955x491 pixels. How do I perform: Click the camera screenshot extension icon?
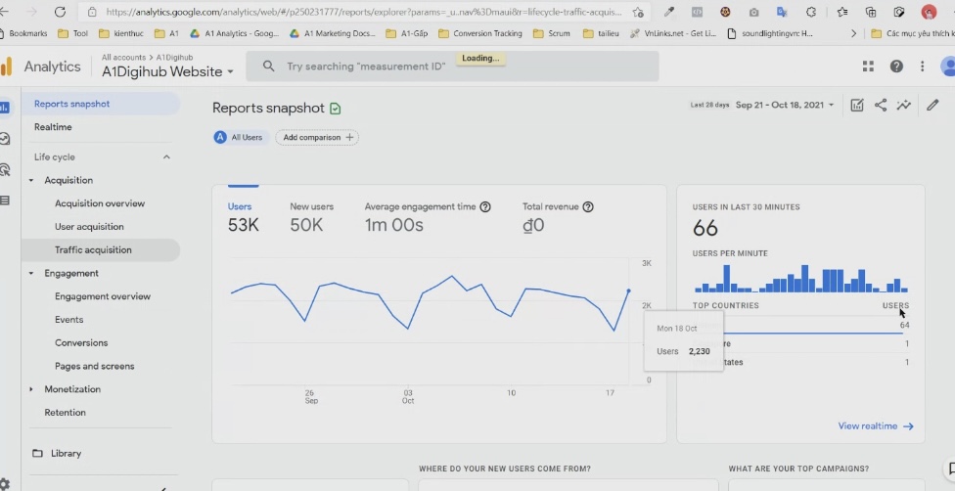pos(754,12)
